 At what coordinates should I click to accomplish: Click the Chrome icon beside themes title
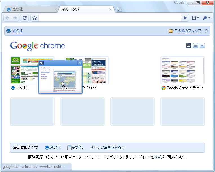[x=164, y=88]
